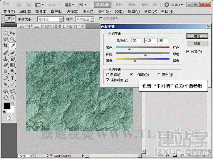Select the Magic Wand tool
The image size is (213, 159).
12,39
